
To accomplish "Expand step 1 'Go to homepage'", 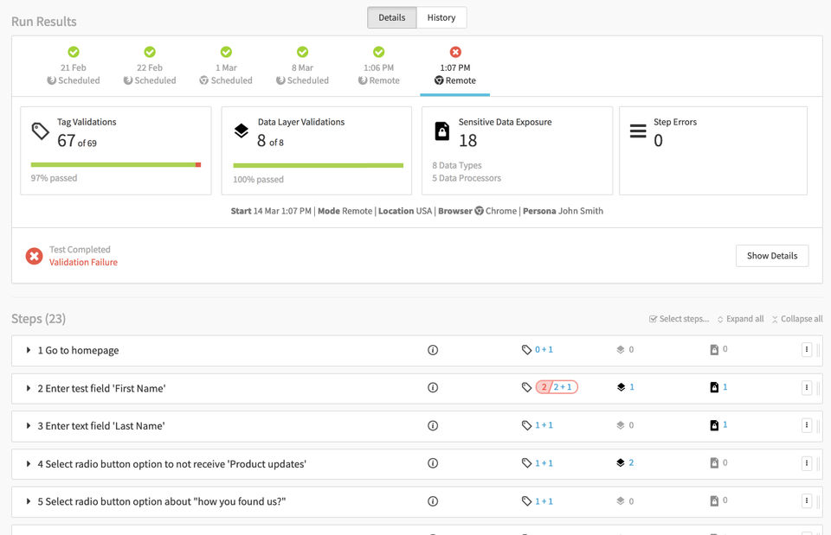I will 29,350.
